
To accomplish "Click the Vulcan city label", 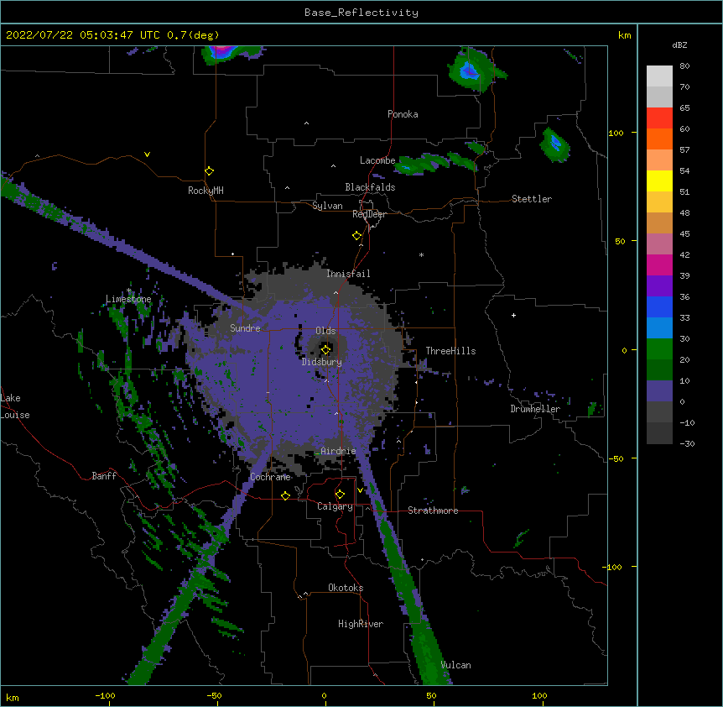I will [455, 665].
